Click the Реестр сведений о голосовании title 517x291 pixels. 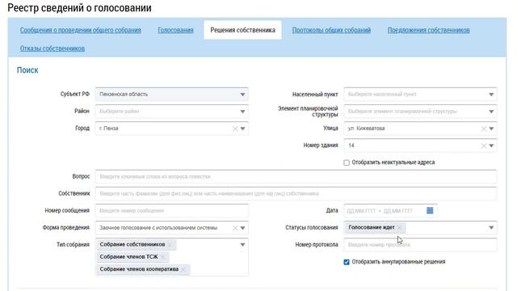[79, 8]
